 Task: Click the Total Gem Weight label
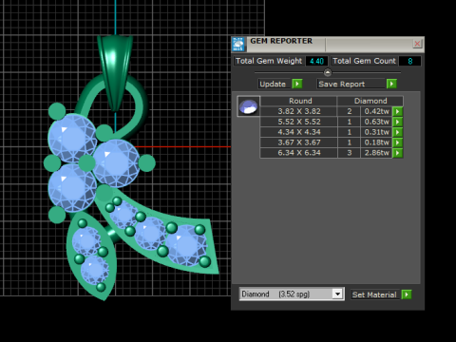(269, 61)
